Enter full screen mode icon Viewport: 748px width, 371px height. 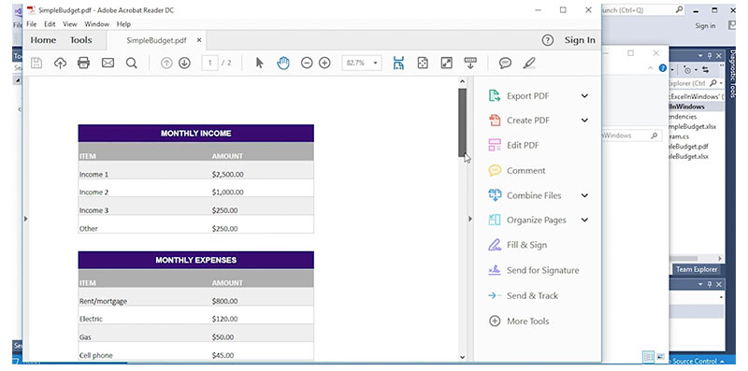click(x=447, y=63)
